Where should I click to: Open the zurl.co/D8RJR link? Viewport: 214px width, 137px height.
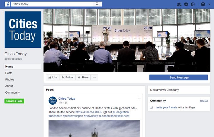(89, 112)
